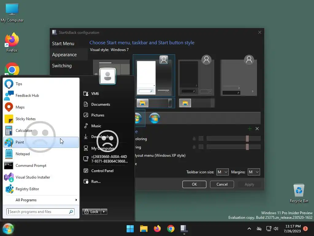Select the My Computer desktop icon

tap(12, 13)
